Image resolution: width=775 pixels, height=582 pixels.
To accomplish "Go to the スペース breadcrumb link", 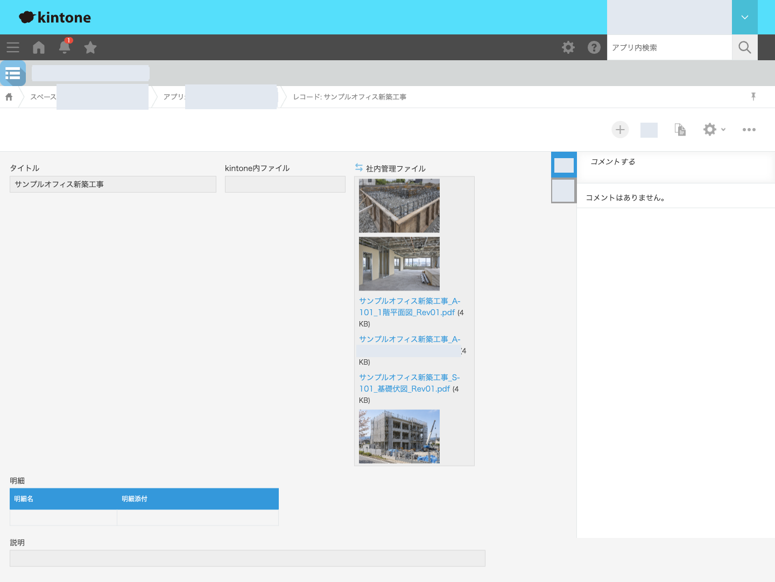I will (43, 97).
